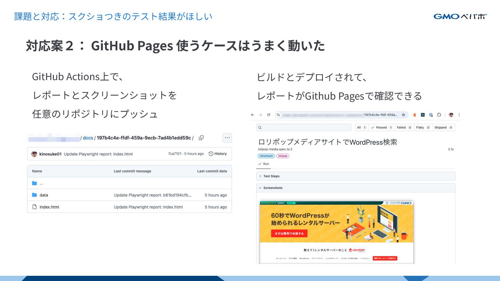Click the directory name 197b4c4e-ffdf-459a-9ecb-7ad4b1edd59c
The height and width of the screenshot is (281, 500).
[144, 138]
